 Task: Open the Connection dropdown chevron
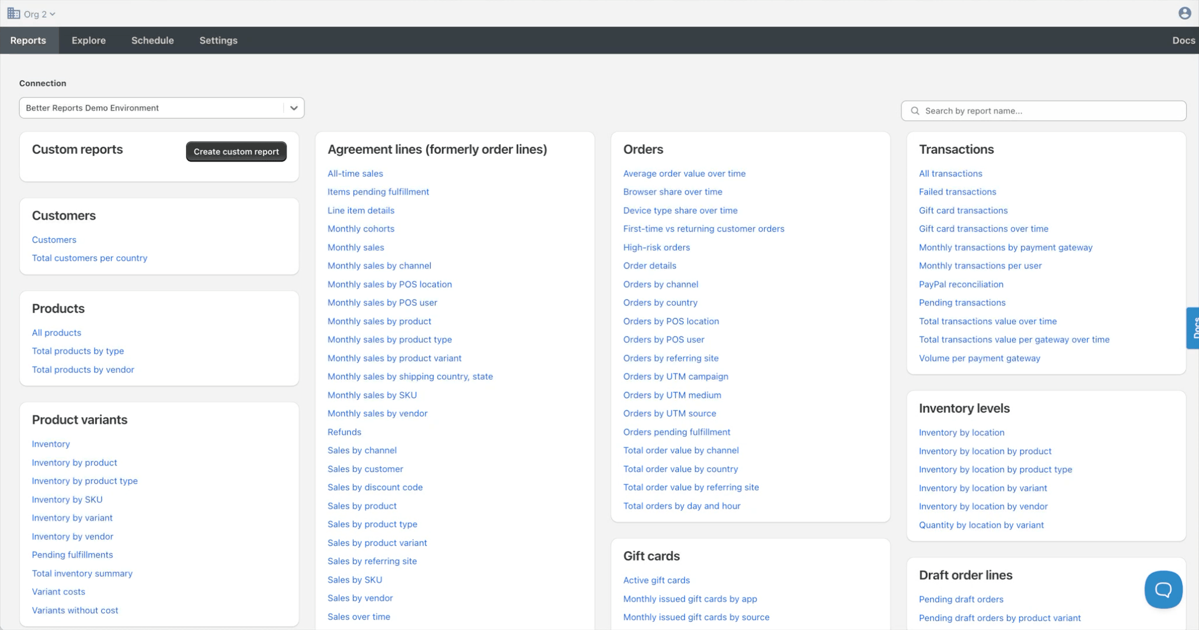coord(294,108)
